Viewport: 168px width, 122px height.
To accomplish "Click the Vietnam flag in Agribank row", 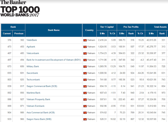I will tap(85, 47).
